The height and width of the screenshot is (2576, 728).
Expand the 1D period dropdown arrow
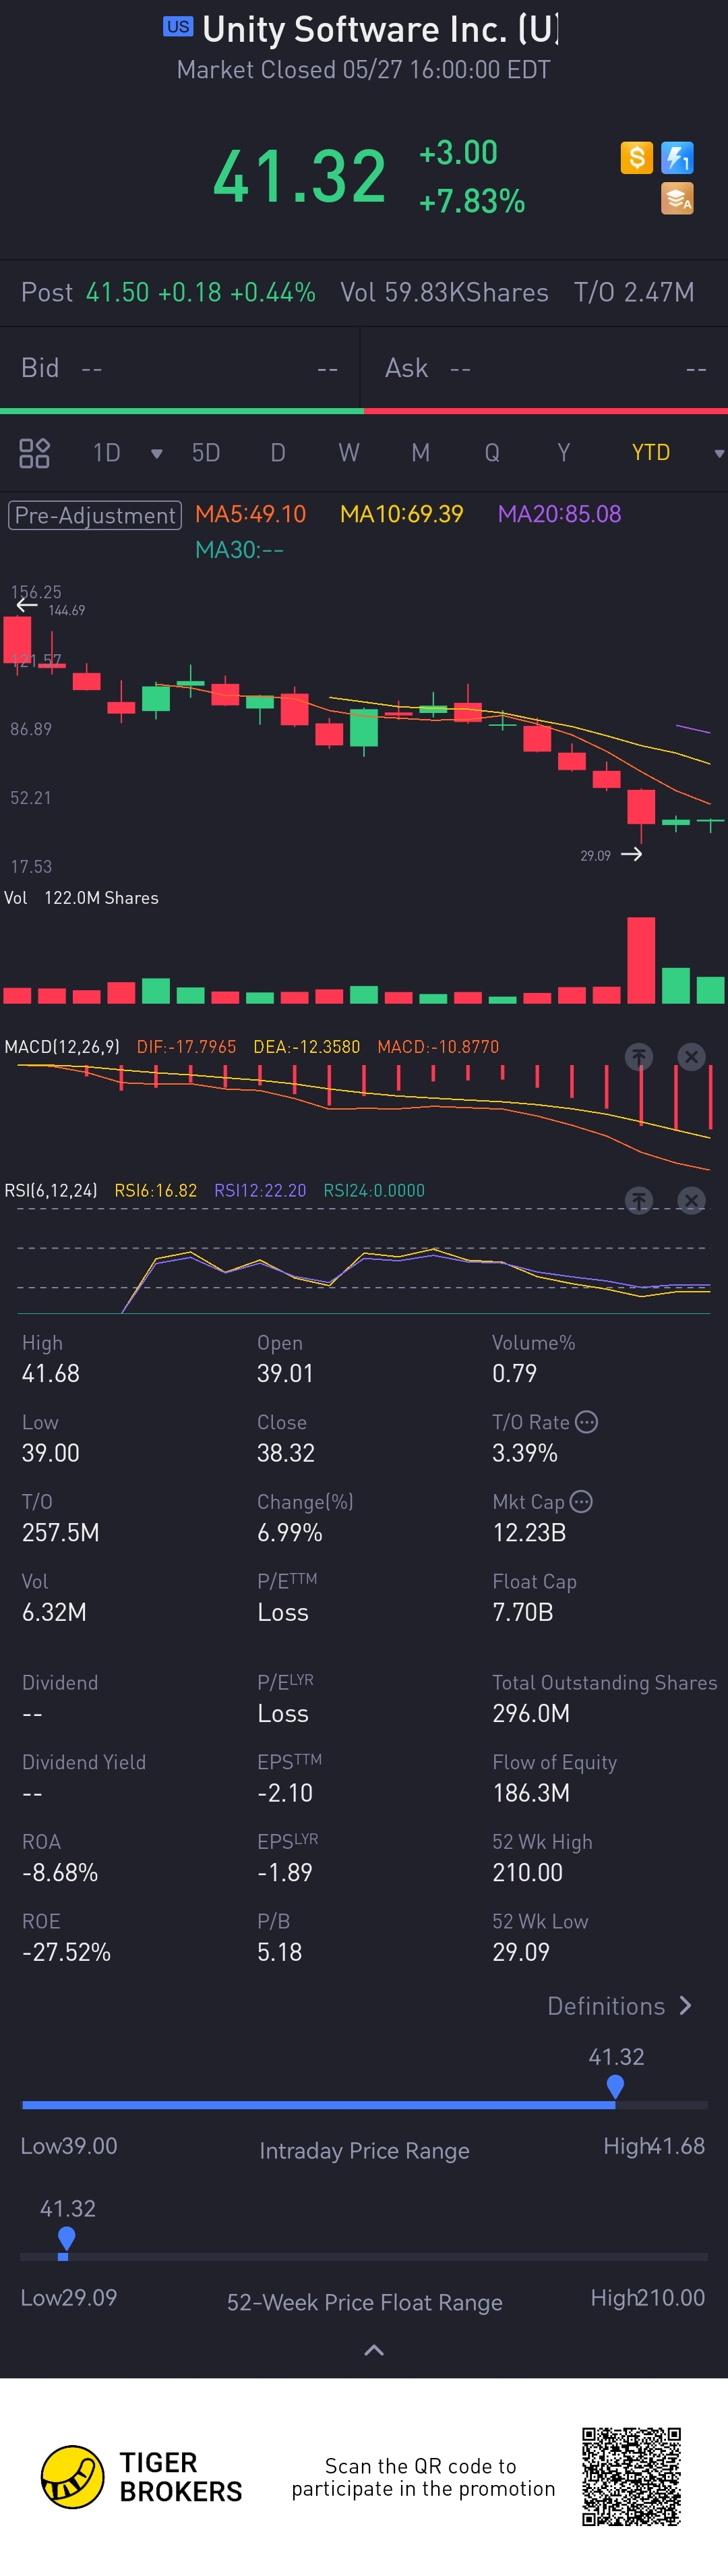[x=156, y=454]
